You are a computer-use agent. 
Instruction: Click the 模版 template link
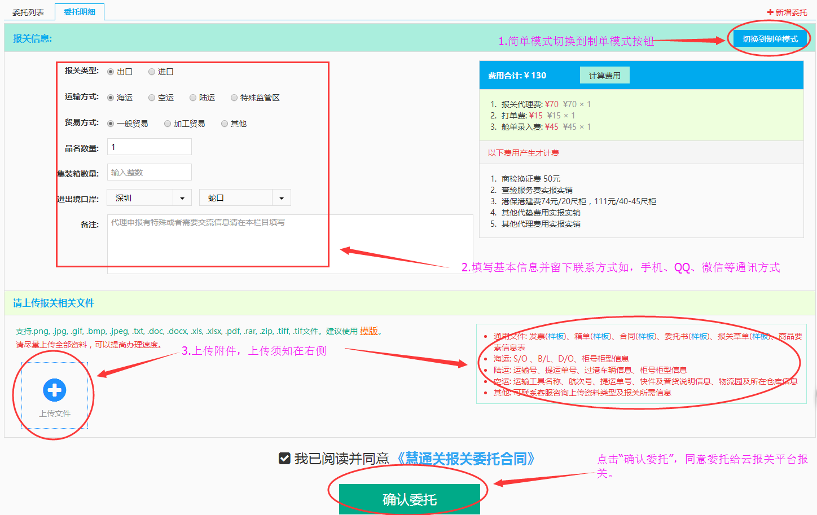coord(368,331)
